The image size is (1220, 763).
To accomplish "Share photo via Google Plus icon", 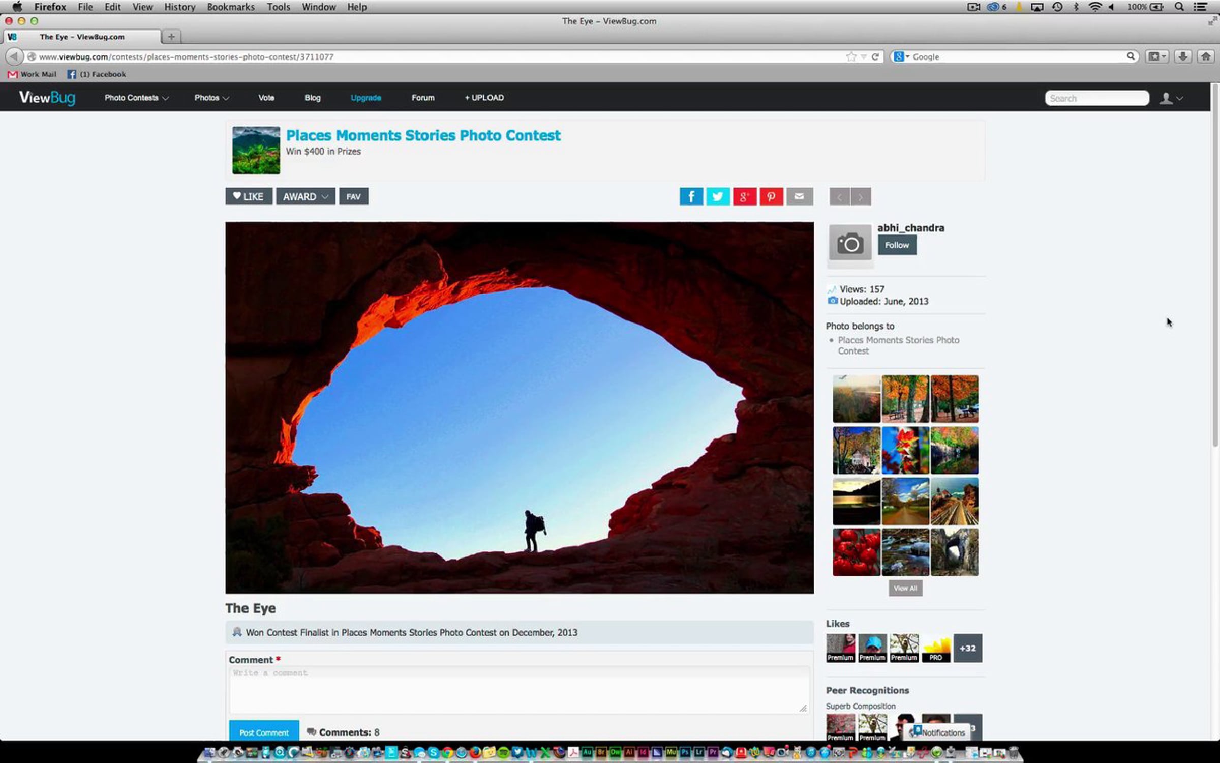I will click(x=745, y=196).
